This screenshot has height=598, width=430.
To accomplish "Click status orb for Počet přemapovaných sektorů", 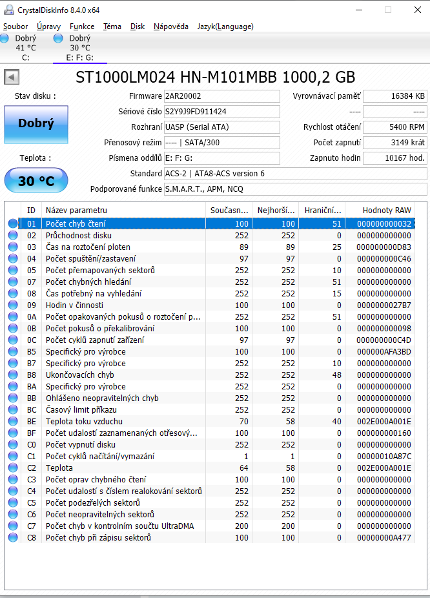I will (x=13, y=270).
